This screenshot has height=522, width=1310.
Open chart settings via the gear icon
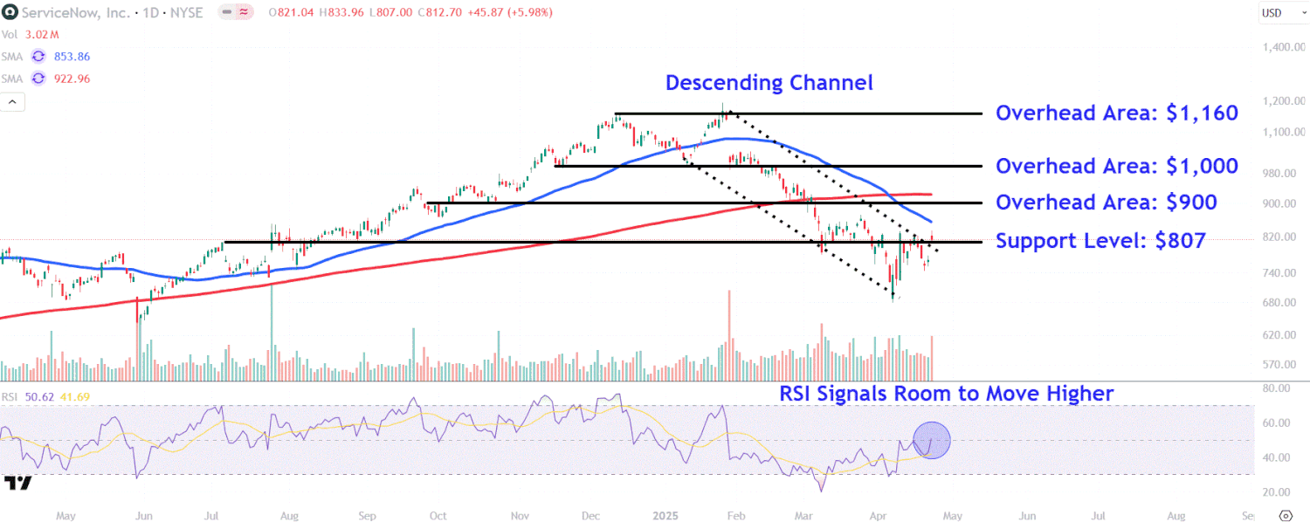click(1285, 515)
